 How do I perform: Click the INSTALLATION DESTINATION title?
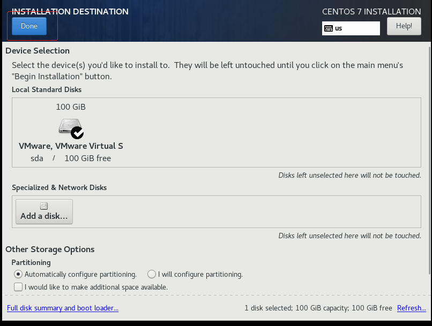[x=70, y=11]
